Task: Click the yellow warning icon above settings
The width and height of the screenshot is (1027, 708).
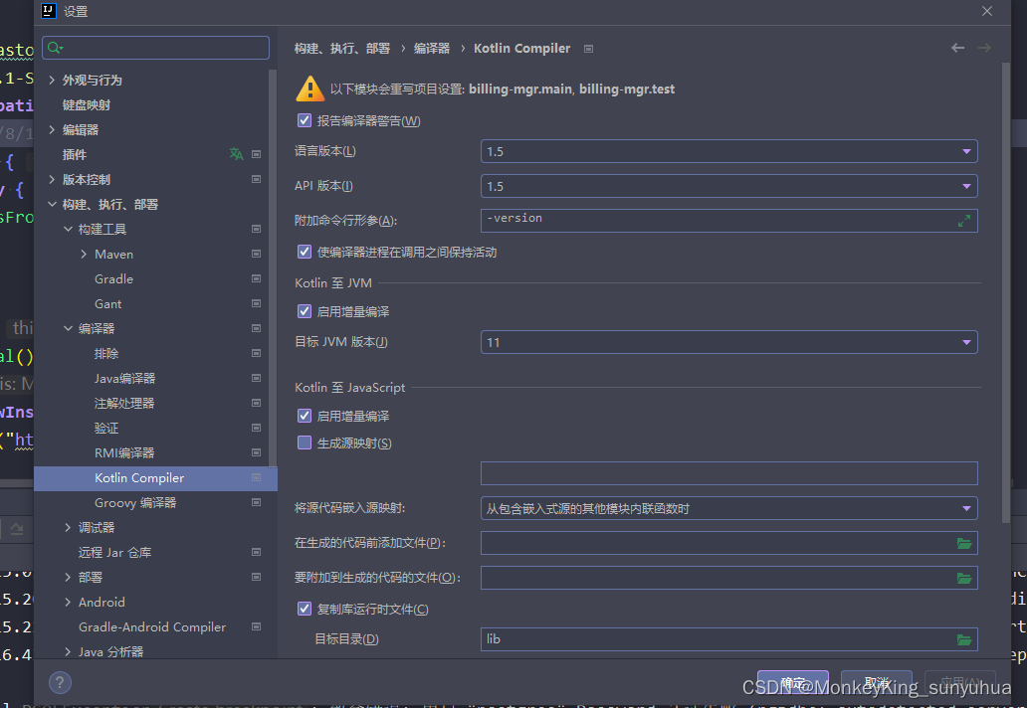Action: click(x=309, y=88)
